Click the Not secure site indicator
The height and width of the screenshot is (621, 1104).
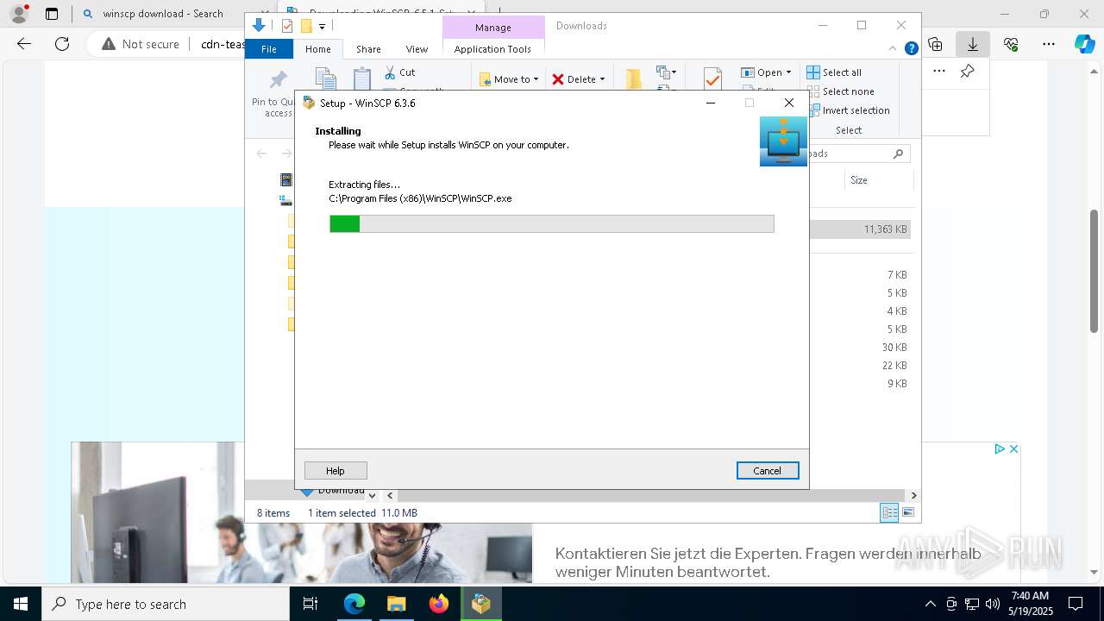pos(140,44)
